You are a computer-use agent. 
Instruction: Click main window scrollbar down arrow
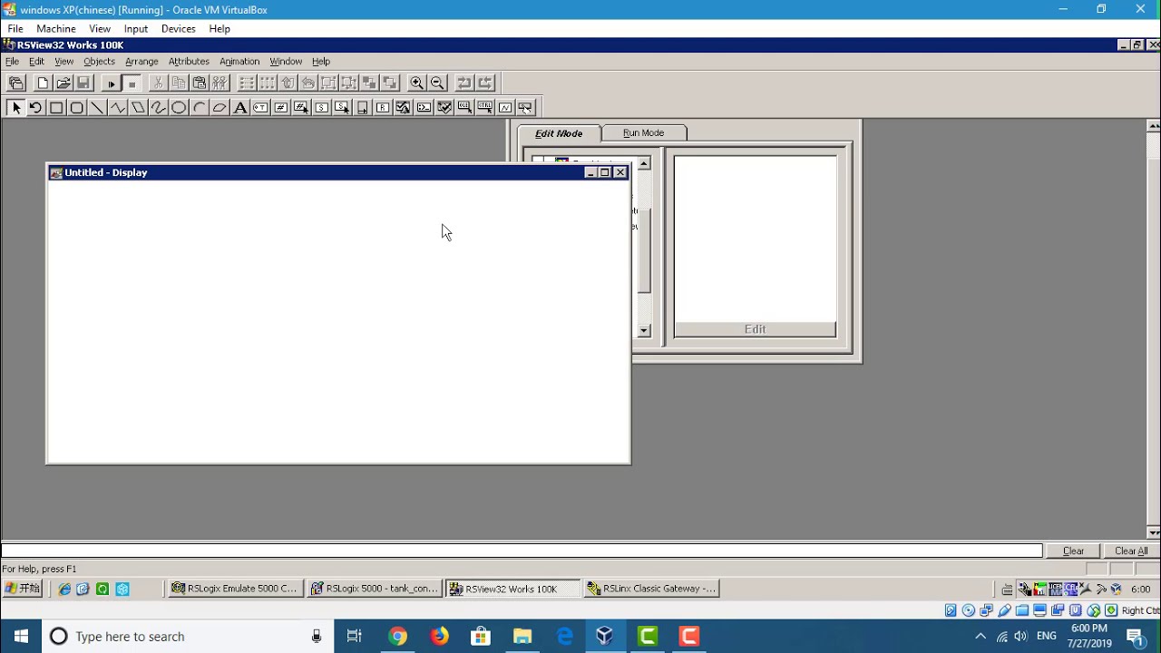[x=1154, y=532]
